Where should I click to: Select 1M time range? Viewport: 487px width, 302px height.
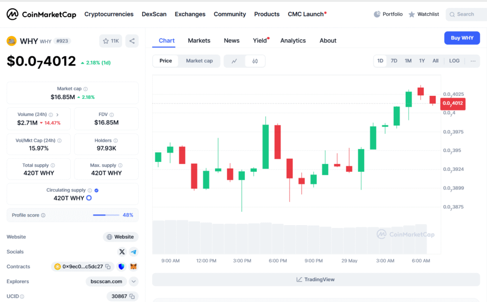coord(408,61)
